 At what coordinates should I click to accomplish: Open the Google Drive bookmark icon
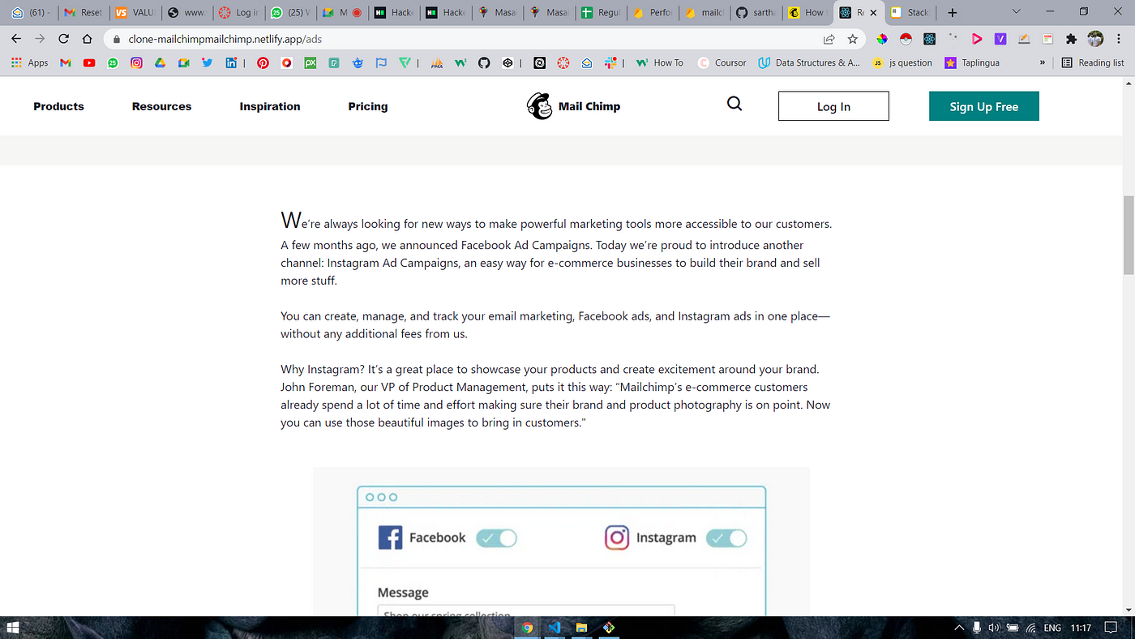pos(160,62)
